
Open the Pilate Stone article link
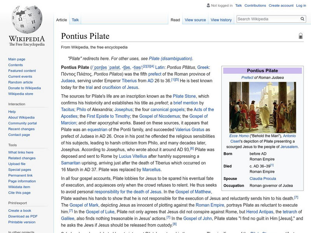pyautogui.click(x=184, y=96)
